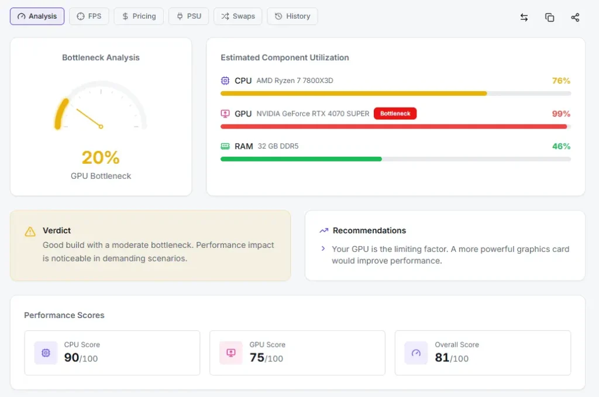Click the GPU Score monitor icon
Viewport: 599px width, 397px height.
click(231, 353)
